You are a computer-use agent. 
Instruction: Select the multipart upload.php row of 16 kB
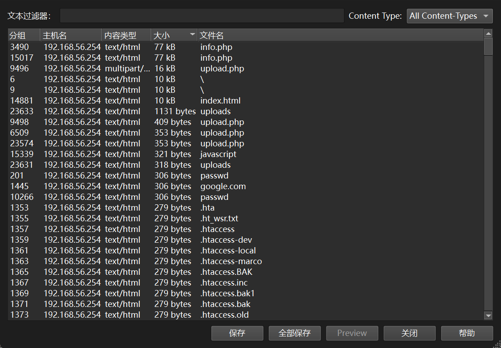point(246,69)
